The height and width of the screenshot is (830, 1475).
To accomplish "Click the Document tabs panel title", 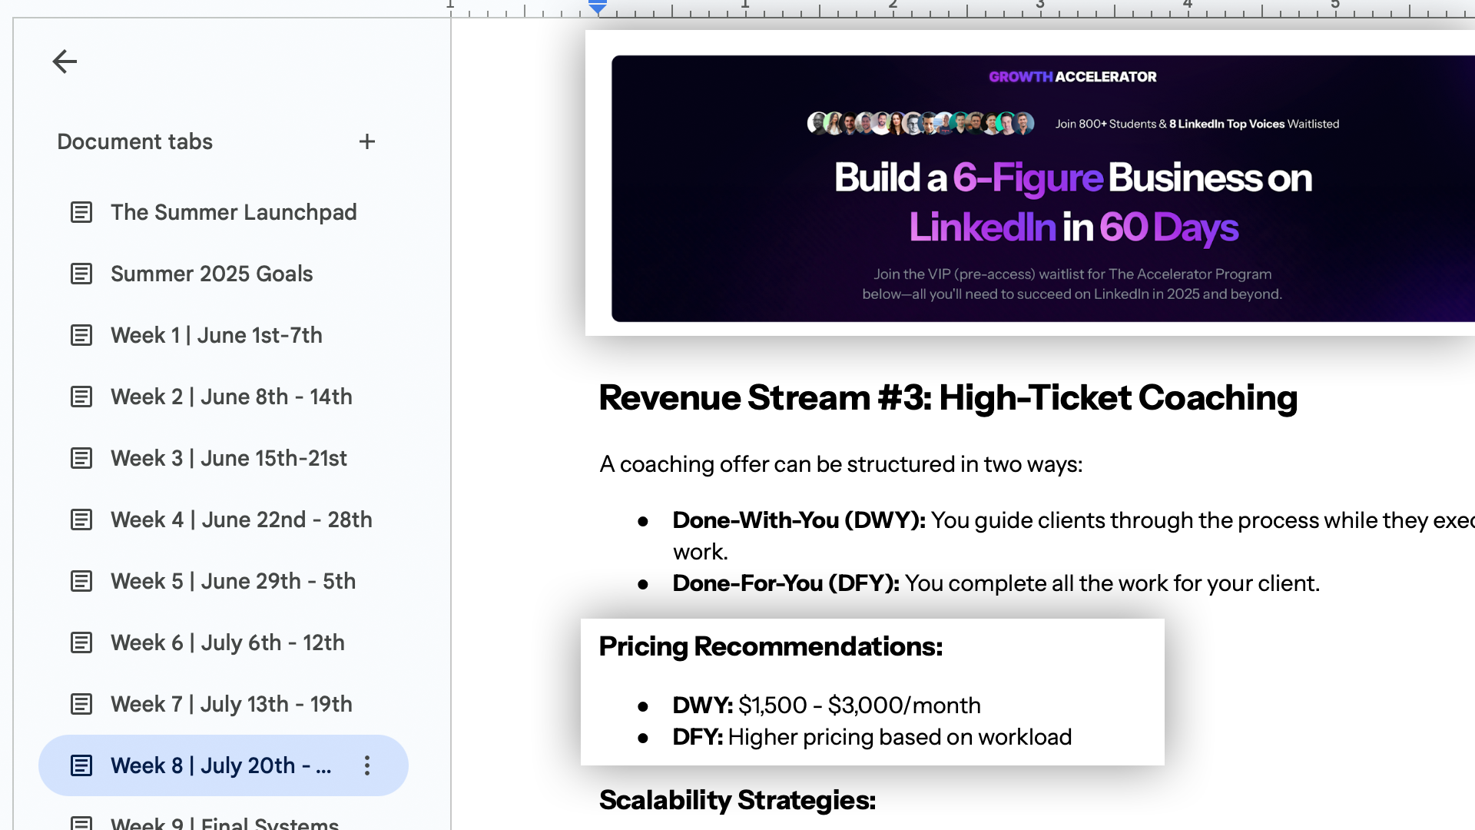I will click(135, 141).
